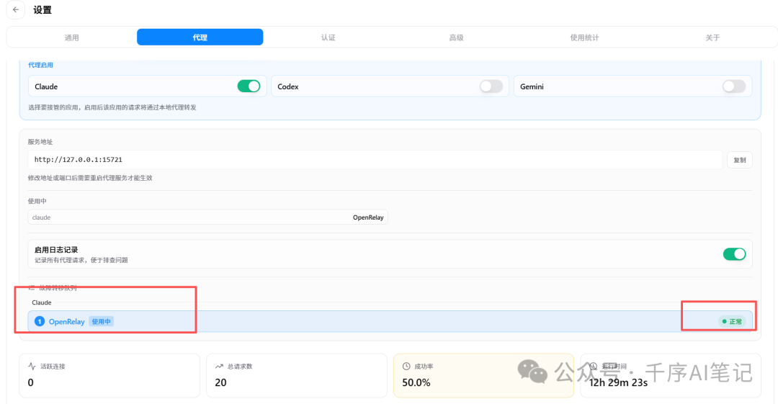778x404 pixels.
Task: Select the 代理 tab
Action: point(200,37)
